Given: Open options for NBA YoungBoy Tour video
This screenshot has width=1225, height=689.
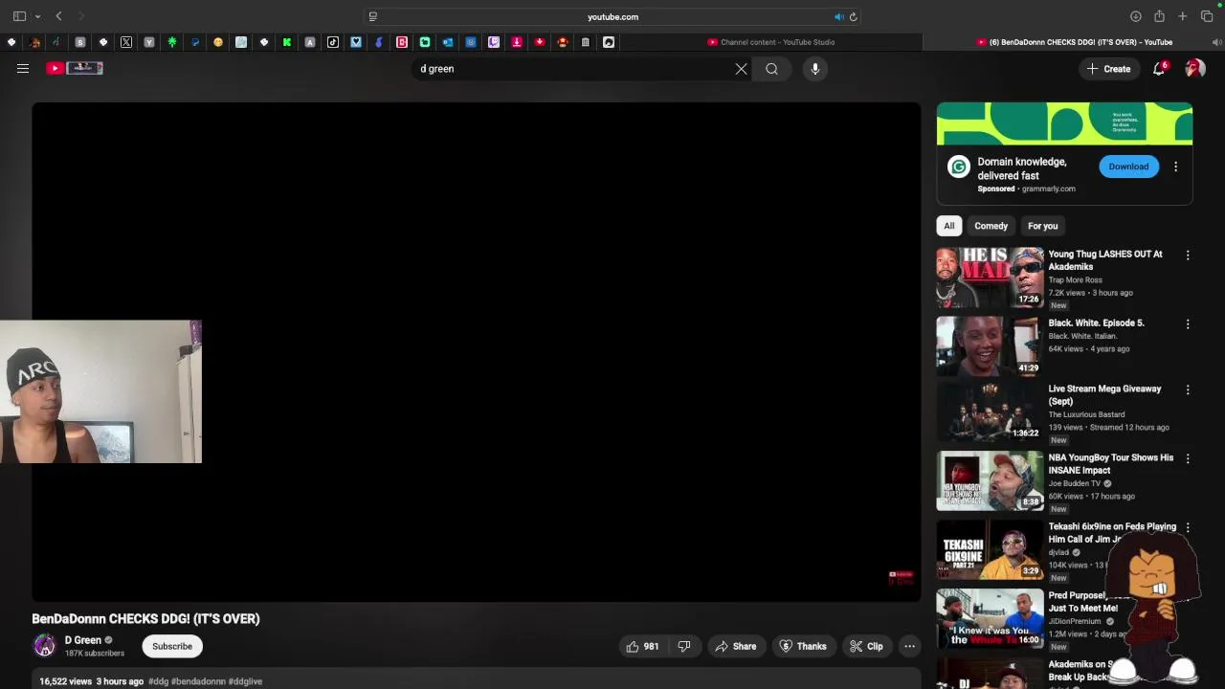Looking at the screenshot, I should coord(1188,459).
